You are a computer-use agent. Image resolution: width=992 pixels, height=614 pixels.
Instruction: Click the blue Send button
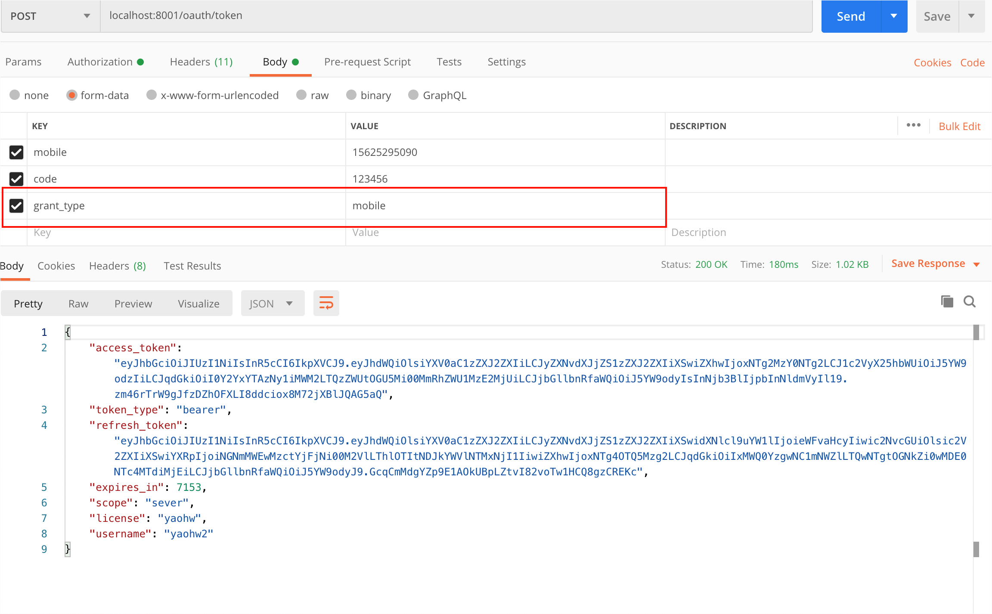[x=851, y=16]
